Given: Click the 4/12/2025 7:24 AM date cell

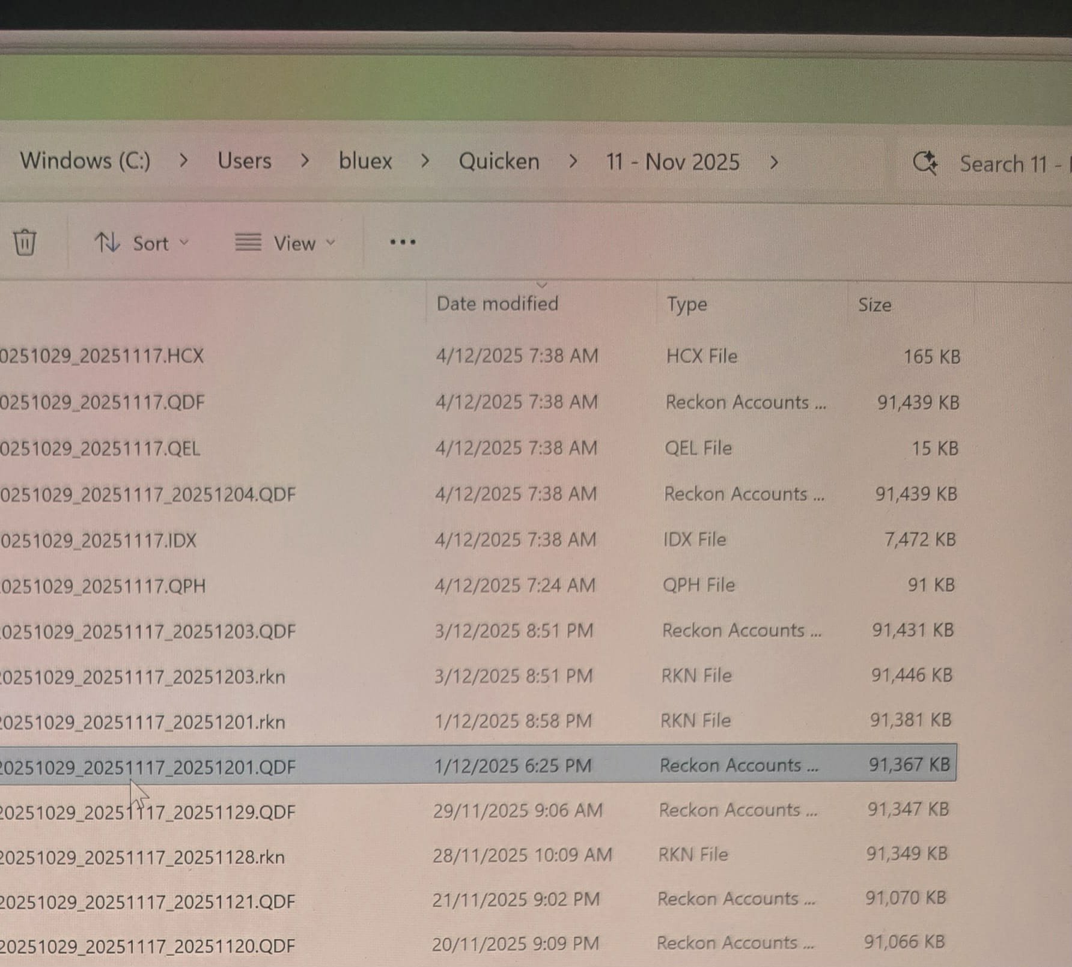Looking at the screenshot, I should 515,585.
